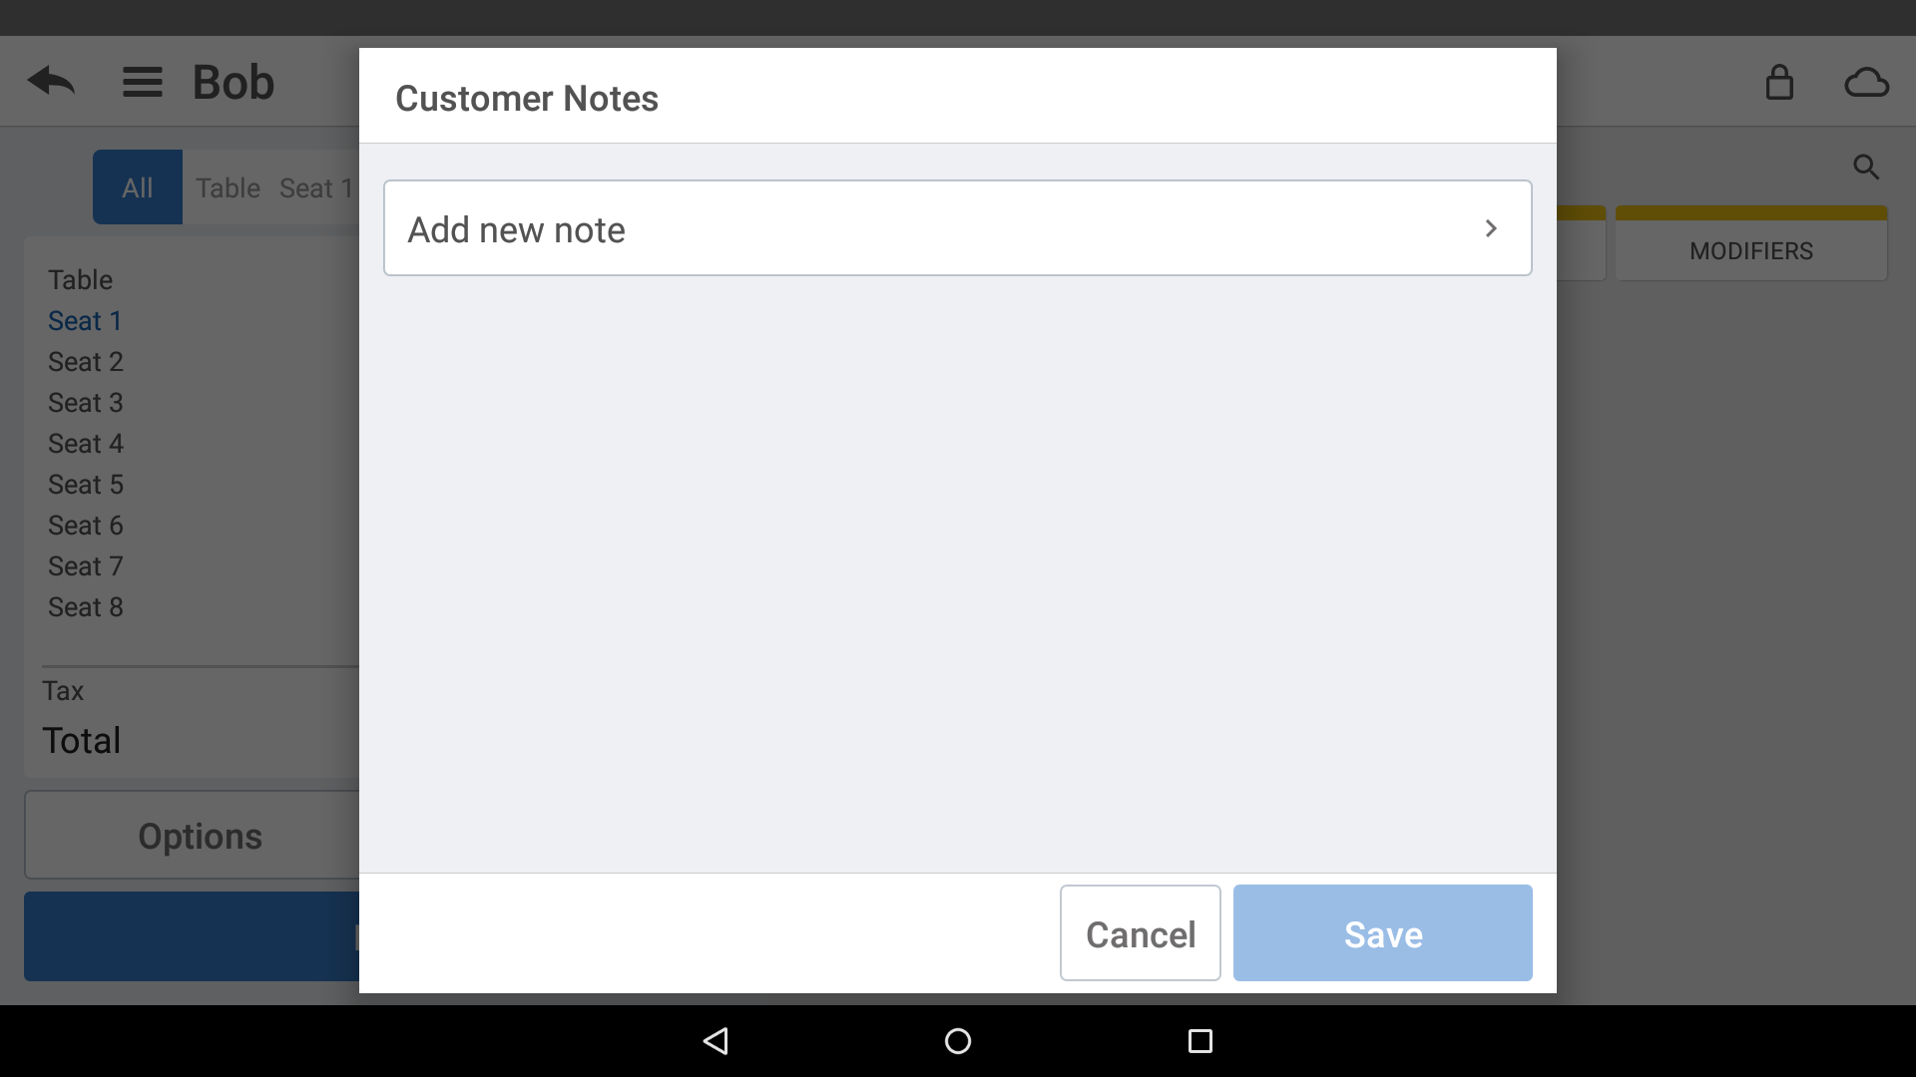Click the Save button
The height and width of the screenshot is (1077, 1916).
[1382, 932]
